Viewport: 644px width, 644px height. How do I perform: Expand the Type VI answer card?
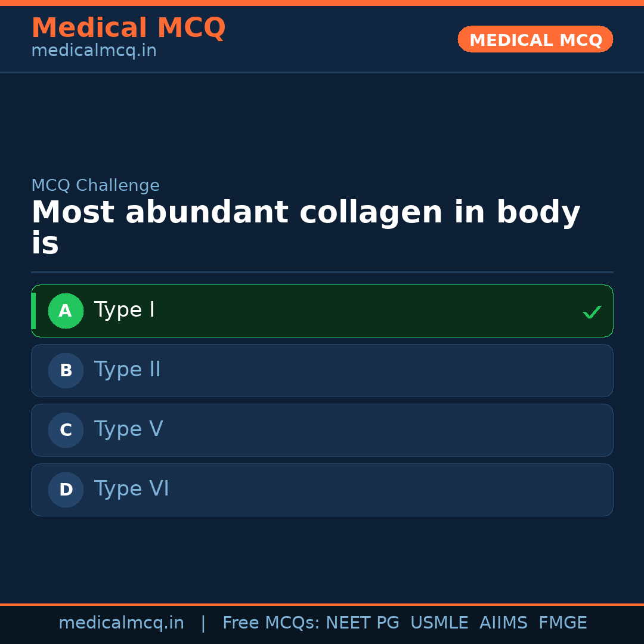pos(322,490)
